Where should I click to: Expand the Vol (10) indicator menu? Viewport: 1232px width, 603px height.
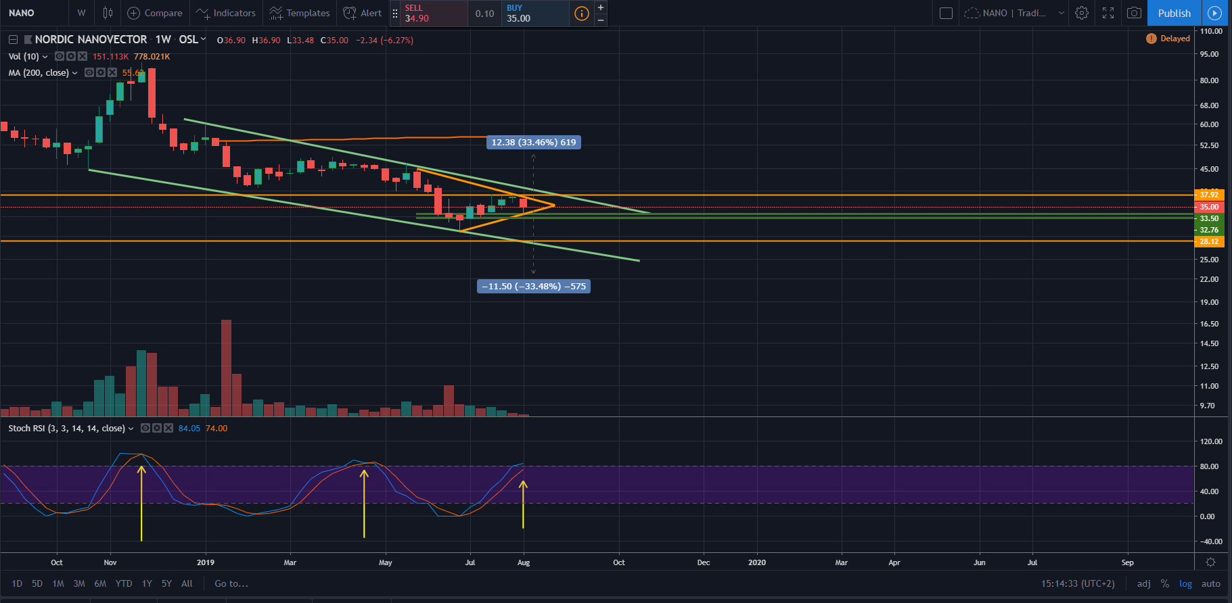pyautogui.click(x=45, y=57)
